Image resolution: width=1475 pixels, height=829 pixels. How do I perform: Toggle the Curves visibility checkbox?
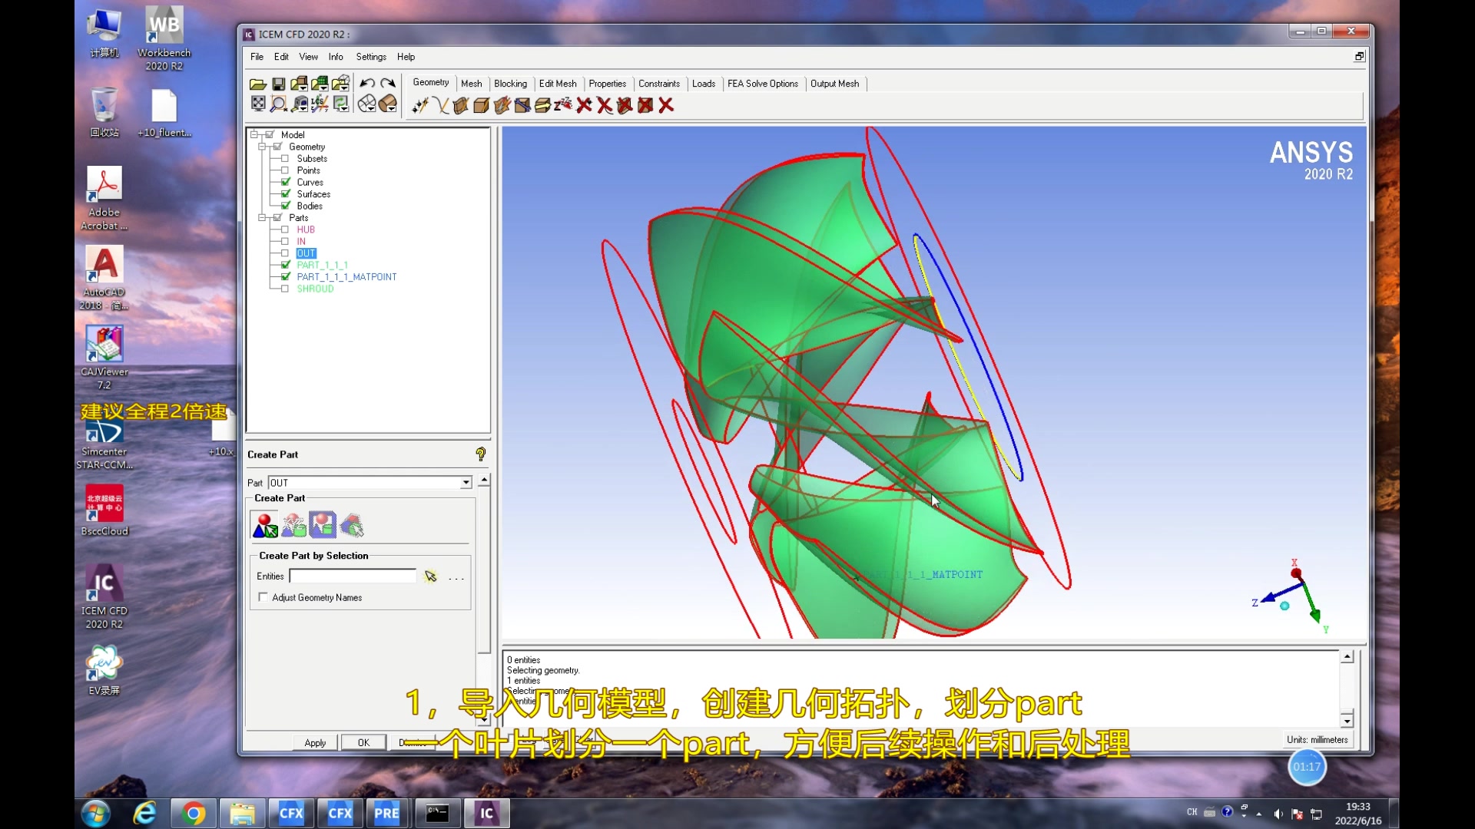[286, 182]
